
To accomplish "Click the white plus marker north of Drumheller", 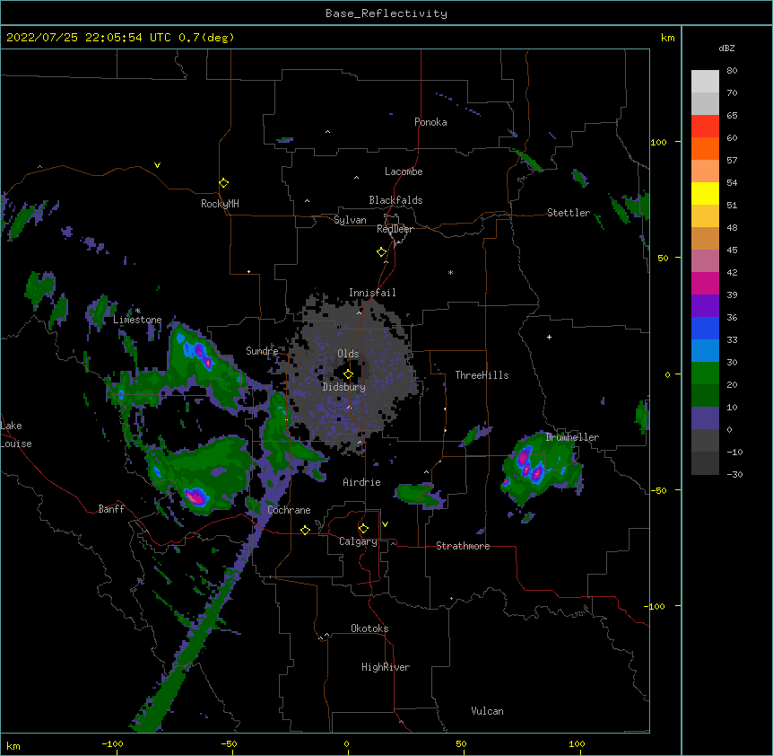I will 549,337.
